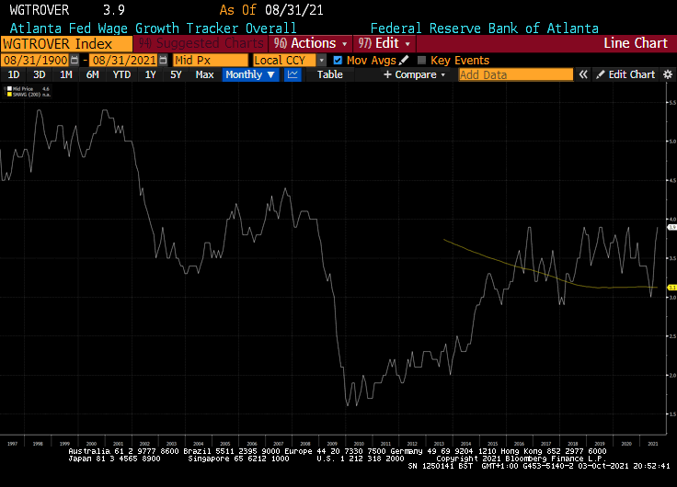This screenshot has width=677, height=487.
Task: Click Federal Reserve Bank of Atlanta text
Action: coord(485,28)
